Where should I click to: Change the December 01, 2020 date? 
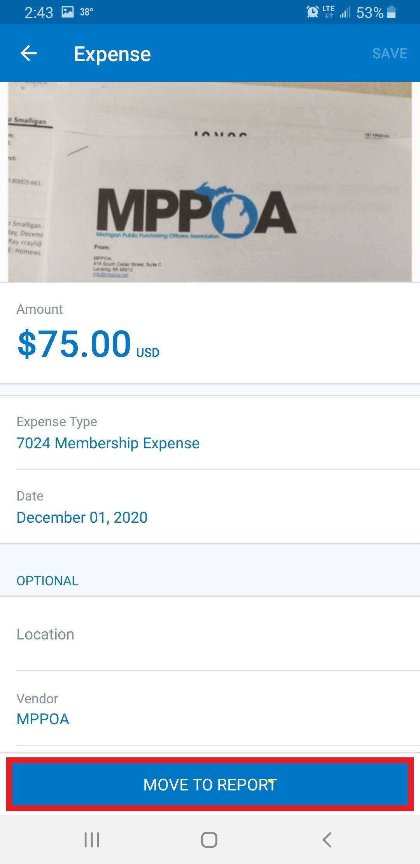(82, 517)
